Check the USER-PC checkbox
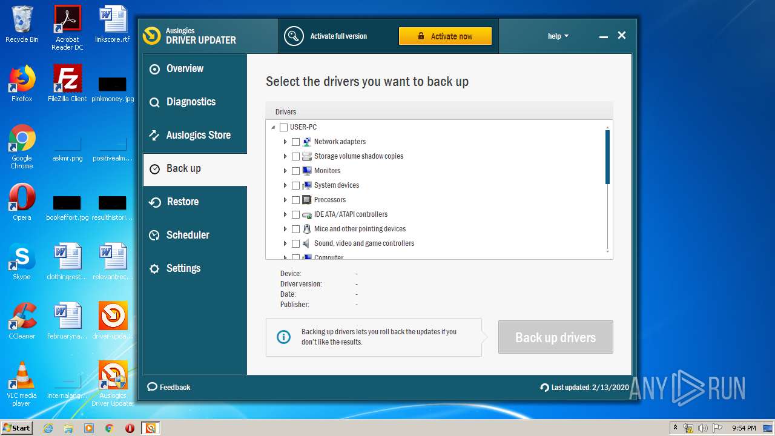775x436 pixels. coord(283,127)
